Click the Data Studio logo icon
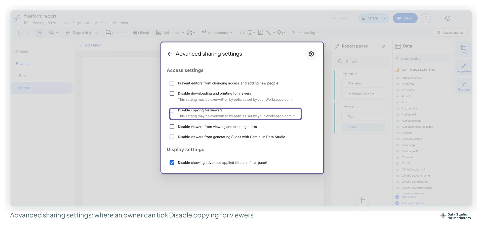The image size is (482, 225). [x=17, y=18]
